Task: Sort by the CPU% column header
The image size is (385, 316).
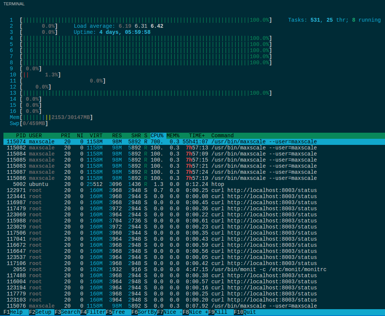Action: 157,136
